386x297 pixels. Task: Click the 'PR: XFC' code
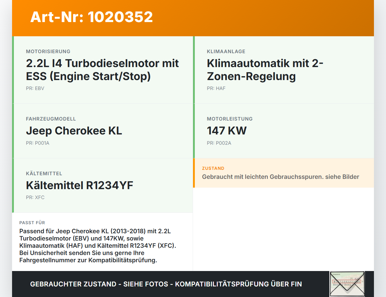pyautogui.click(x=35, y=197)
